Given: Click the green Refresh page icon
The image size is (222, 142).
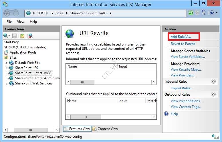Looking at the screenshot, I should [191, 13].
